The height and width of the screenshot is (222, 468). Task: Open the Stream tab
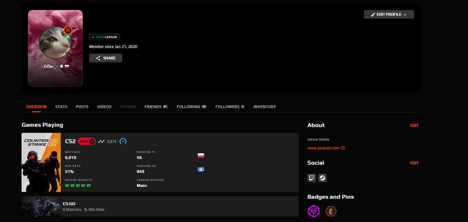tap(128, 107)
